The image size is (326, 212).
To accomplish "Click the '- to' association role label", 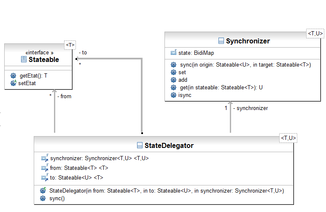I will 83,53.
